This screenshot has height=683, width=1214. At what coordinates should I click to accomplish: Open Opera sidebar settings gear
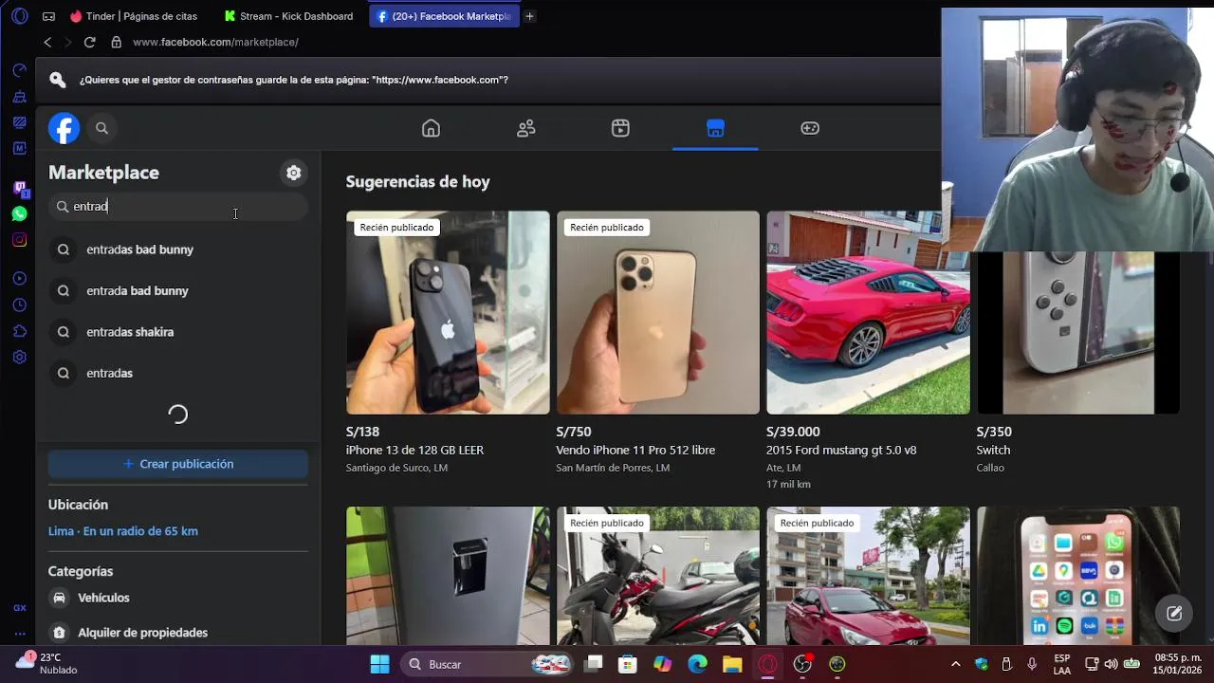click(x=20, y=358)
